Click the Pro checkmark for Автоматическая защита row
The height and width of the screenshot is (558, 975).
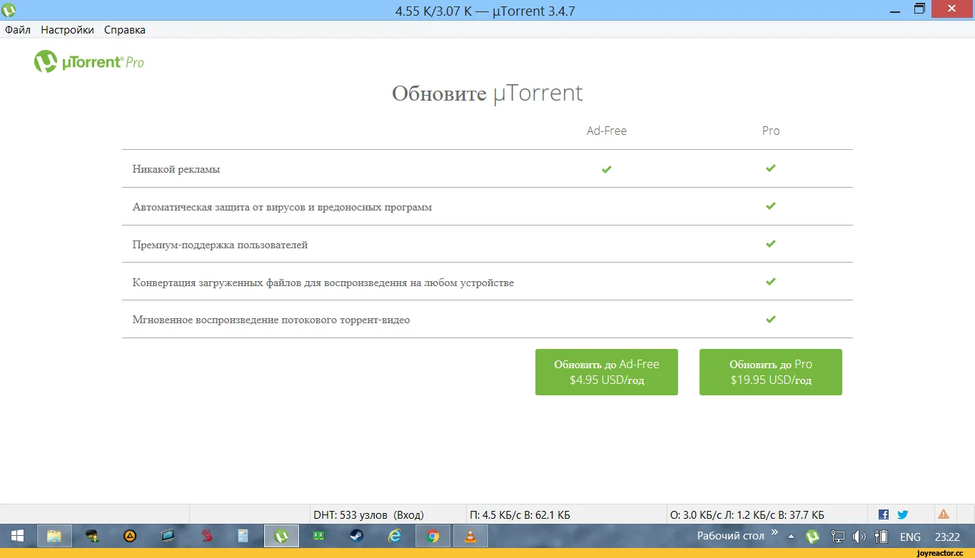pyautogui.click(x=771, y=206)
